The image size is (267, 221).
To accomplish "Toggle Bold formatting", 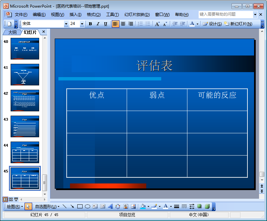I will click(91, 24).
